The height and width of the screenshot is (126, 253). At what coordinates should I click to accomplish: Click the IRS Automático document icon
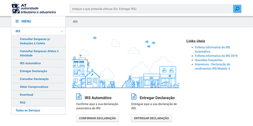tap(79, 97)
